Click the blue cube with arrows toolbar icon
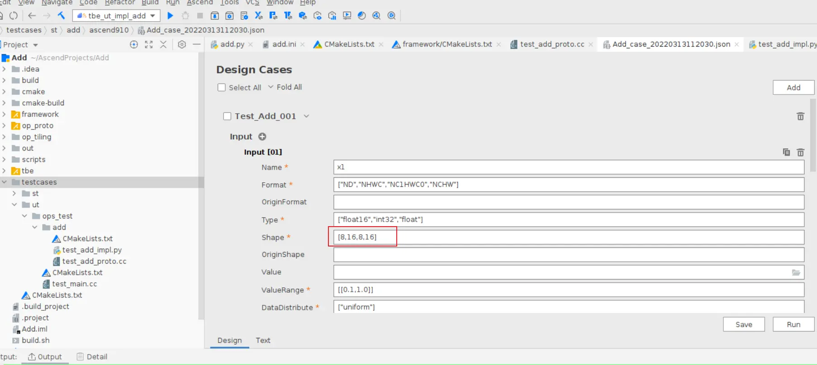Viewport: 817px width, 365px height. pos(303,16)
